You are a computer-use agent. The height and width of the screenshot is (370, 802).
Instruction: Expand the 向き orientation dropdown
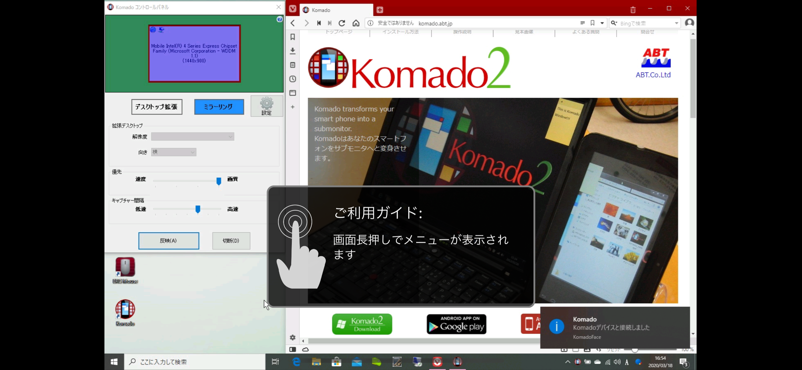[174, 152]
